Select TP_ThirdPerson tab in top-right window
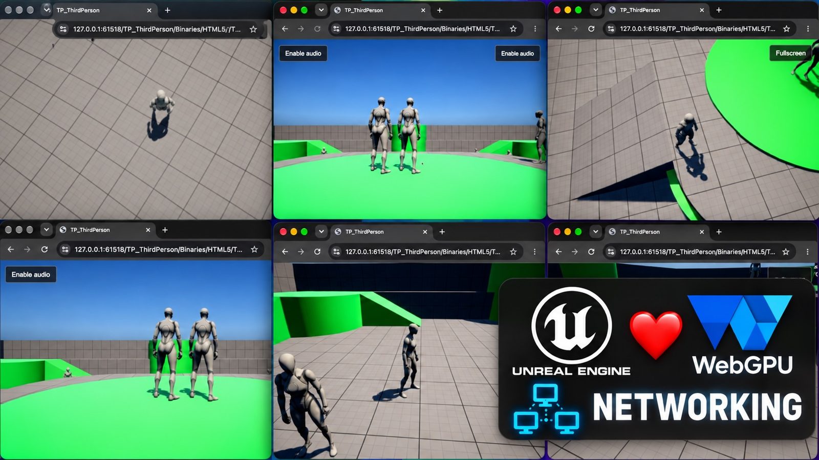819x460 pixels. tap(656, 10)
